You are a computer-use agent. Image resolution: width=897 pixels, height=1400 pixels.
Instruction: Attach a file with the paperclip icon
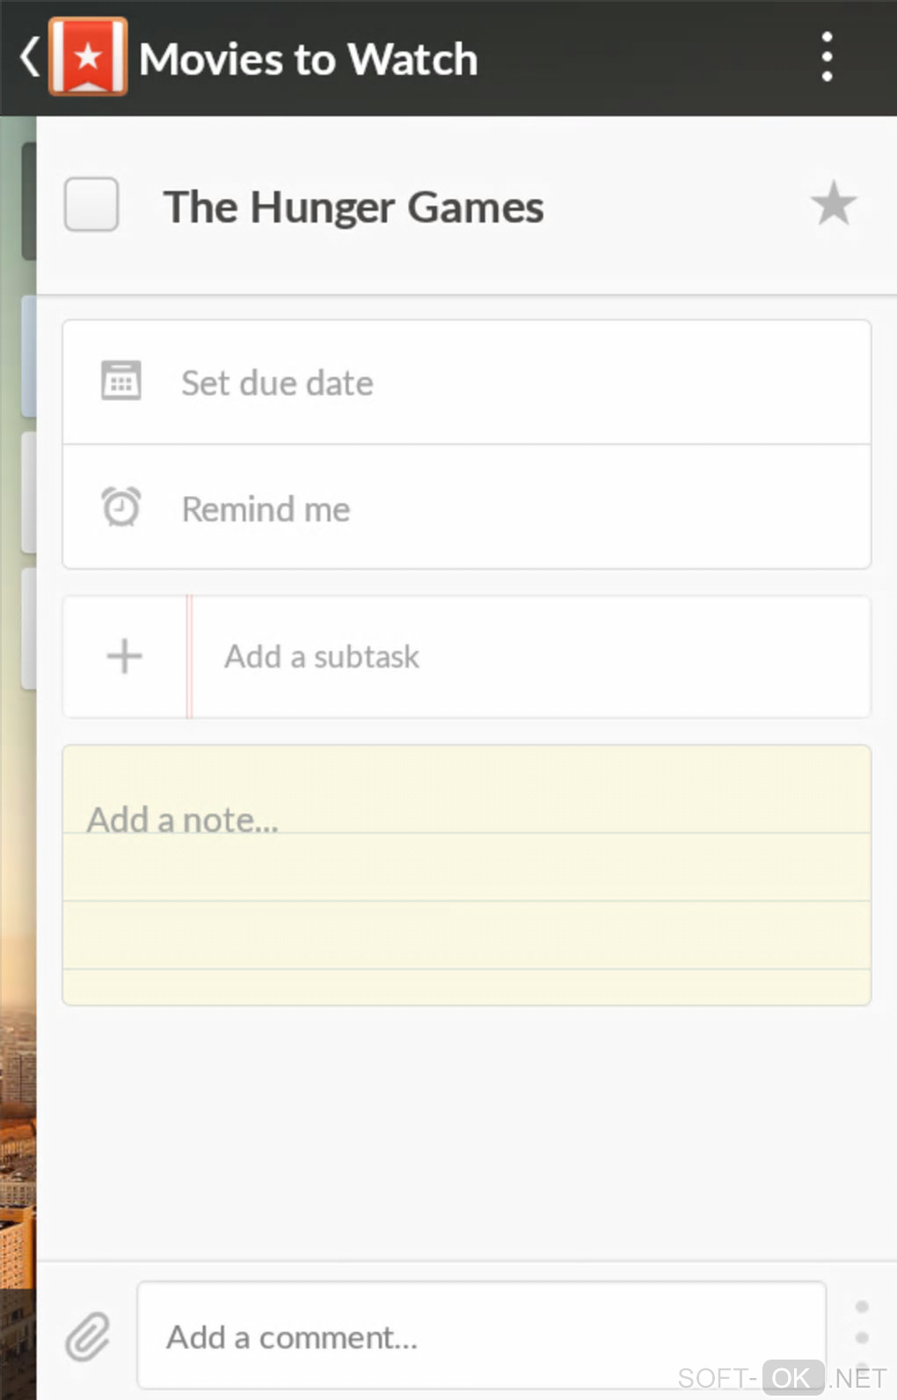(x=88, y=1337)
